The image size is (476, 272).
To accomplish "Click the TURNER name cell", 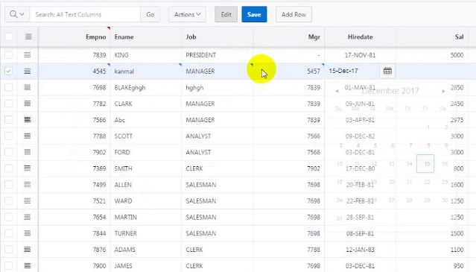I will pos(146,233).
